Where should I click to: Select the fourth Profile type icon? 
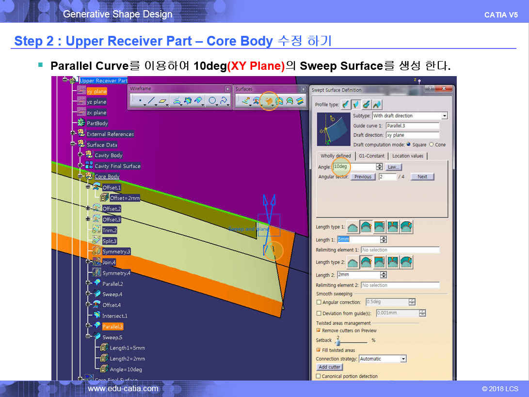[377, 104]
